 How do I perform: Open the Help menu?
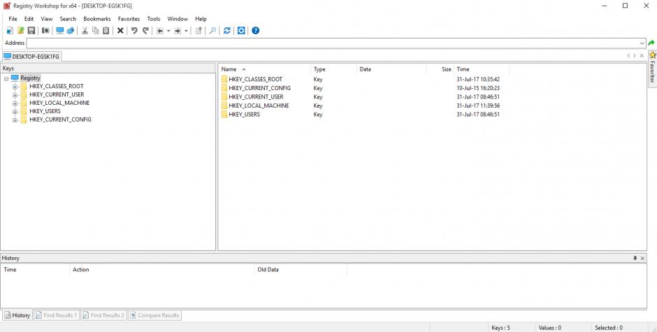click(201, 19)
